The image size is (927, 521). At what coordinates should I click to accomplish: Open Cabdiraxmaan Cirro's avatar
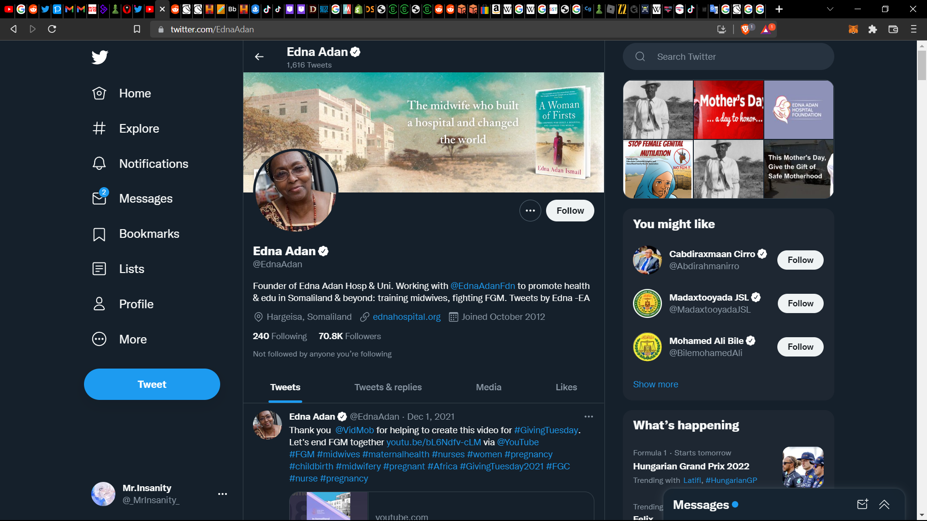647,260
